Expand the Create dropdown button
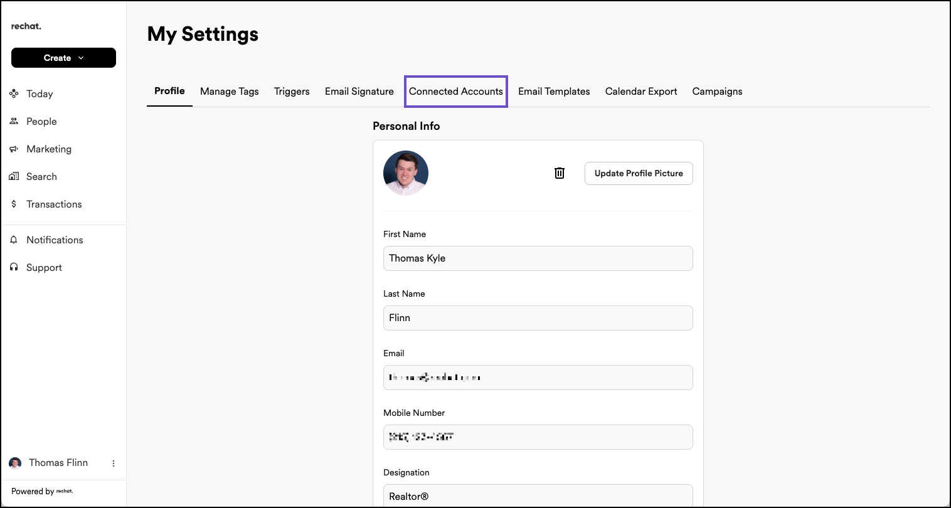Image resolution: width=951 pixels, height=508 pixels. pos(63,58)
